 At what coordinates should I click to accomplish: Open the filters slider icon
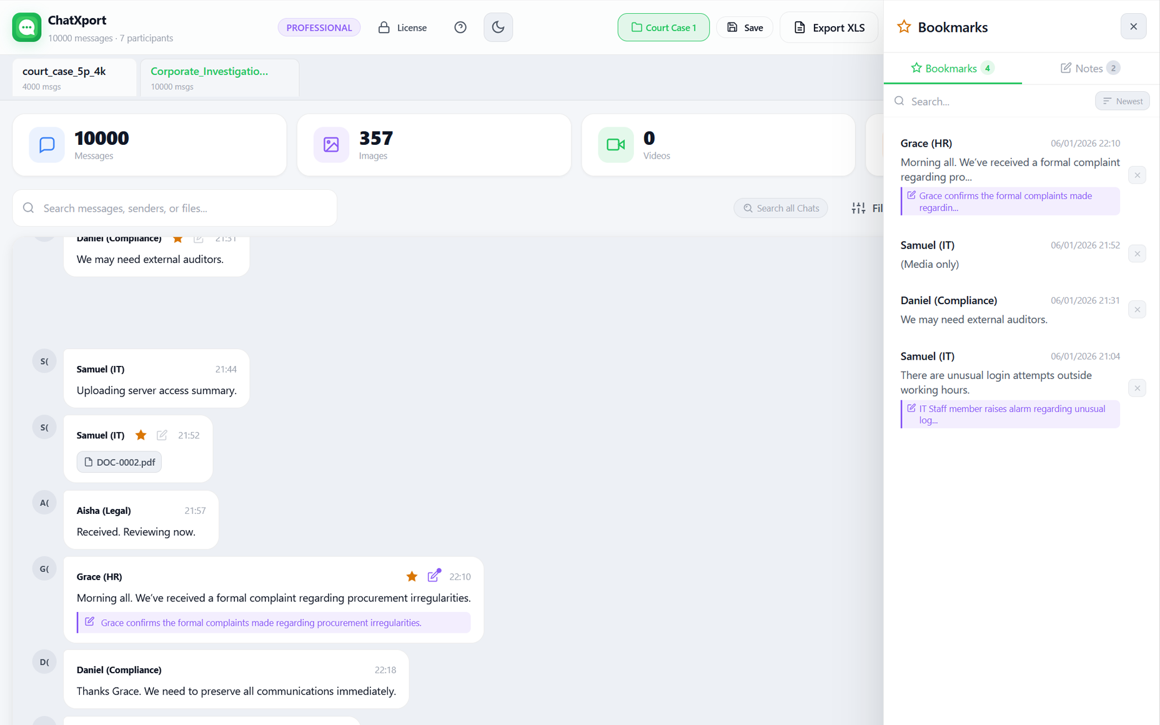point(858,208)
